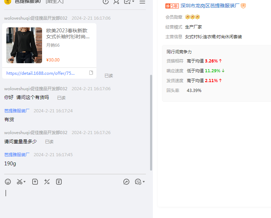Click the upload file icon

pyautogui.click(x=35, y=181)
